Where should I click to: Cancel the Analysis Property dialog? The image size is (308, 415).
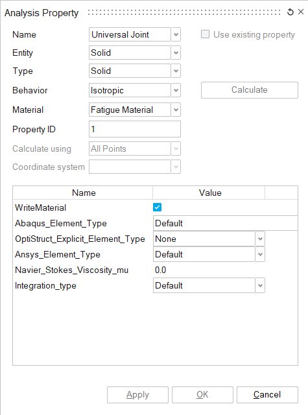click(x=267, y=395)
